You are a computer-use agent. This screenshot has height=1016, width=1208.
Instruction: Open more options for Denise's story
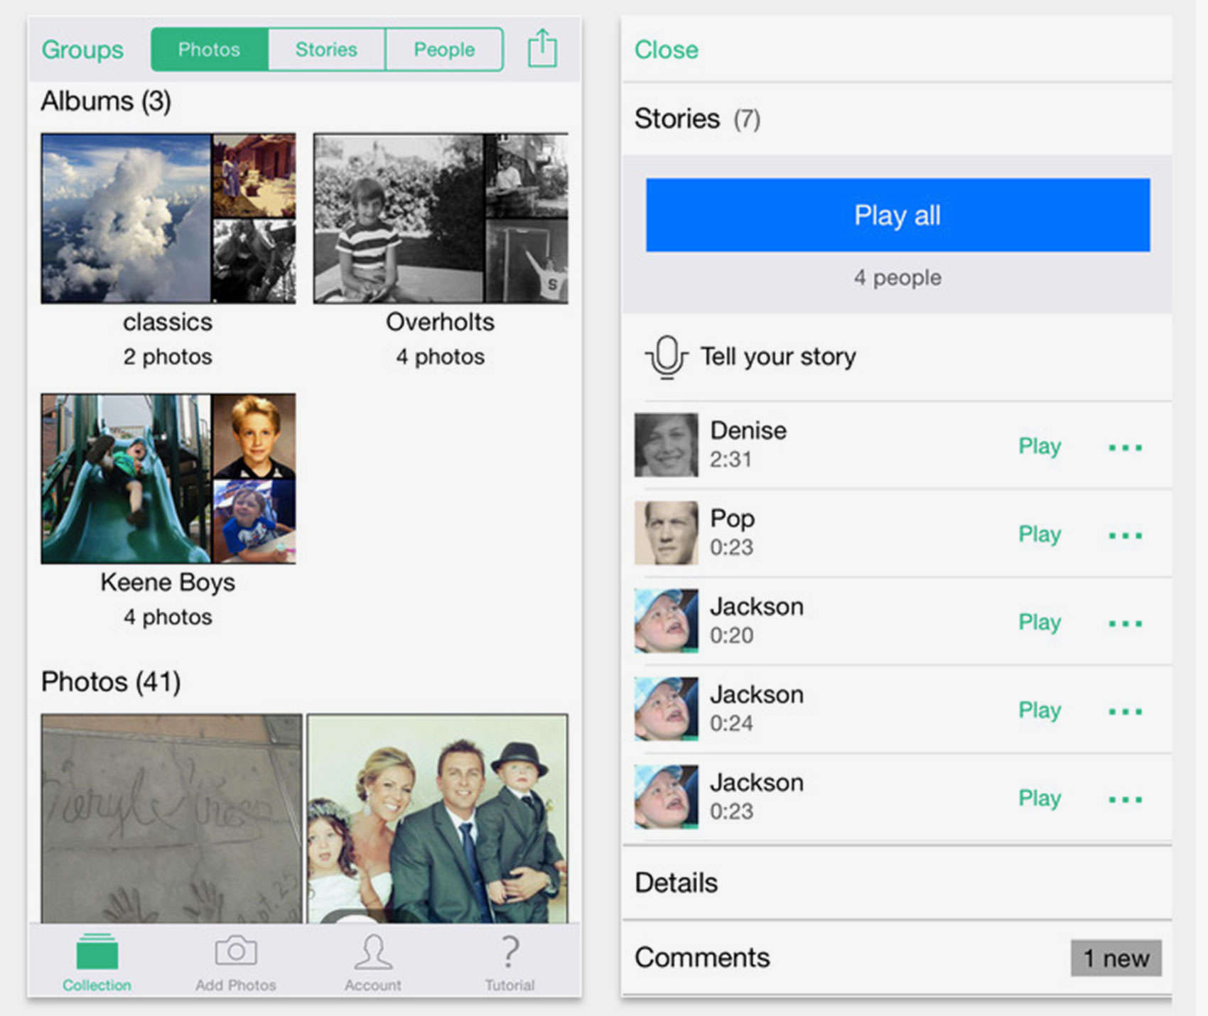[x=1125, y=448]
